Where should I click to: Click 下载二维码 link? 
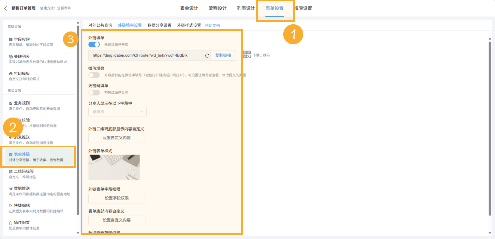pos(261,55)
